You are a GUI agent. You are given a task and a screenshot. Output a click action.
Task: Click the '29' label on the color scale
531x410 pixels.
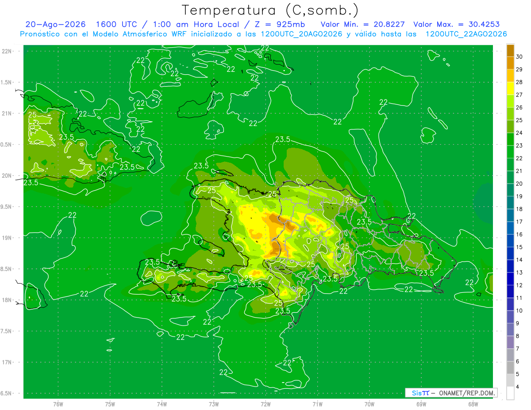point(519,69)
